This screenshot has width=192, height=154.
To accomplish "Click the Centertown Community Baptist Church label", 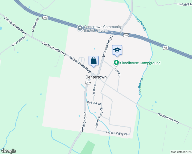I will (103, 28).
